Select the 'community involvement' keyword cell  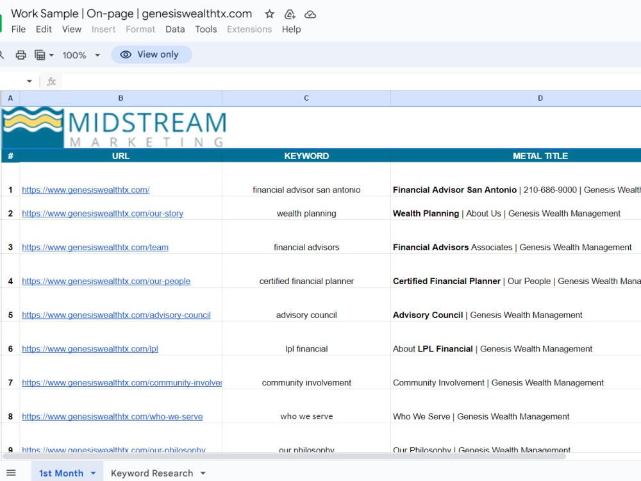[x=306, y=372]
